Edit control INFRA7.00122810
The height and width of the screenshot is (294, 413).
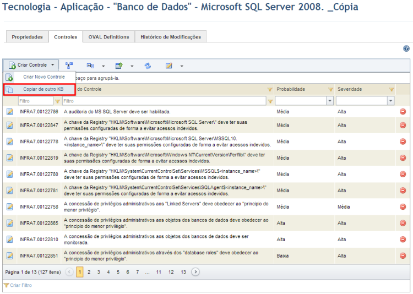[10, 239]
